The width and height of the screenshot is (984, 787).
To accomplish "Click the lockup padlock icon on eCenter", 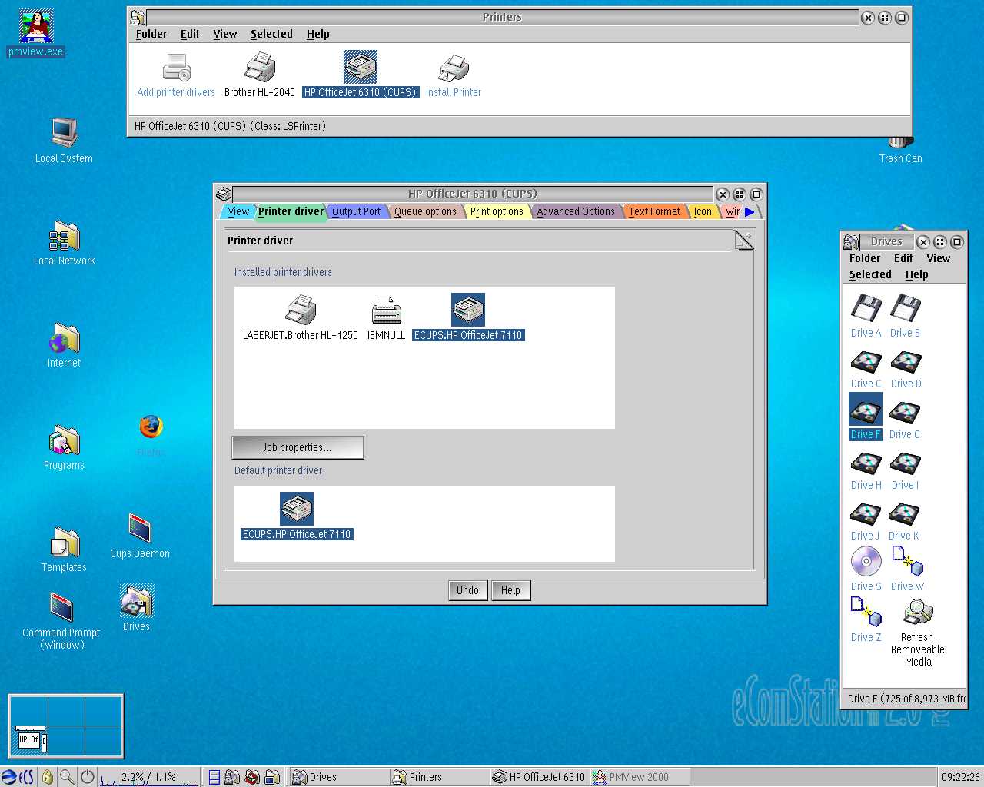I will point(48,777).
